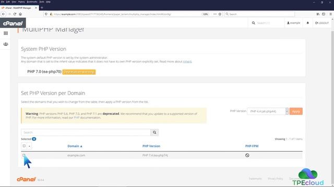Open the Help menu
Image resolution: width=334 pixels, height=187 pixels.
click(49, 2)
